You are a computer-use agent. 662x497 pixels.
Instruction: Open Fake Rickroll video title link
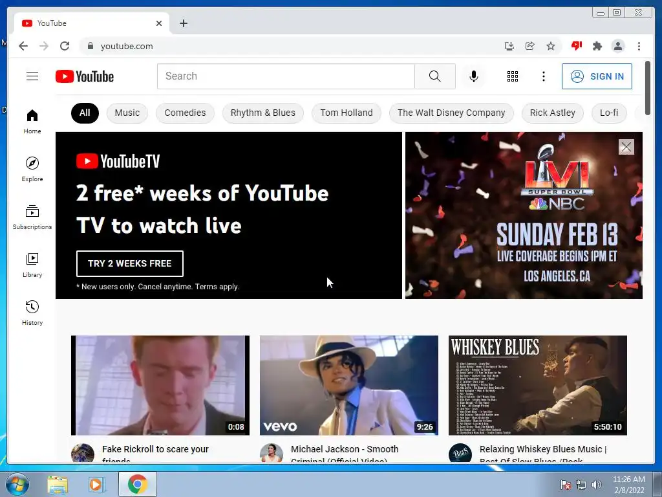pyautogui.click(x=155, y=454)
